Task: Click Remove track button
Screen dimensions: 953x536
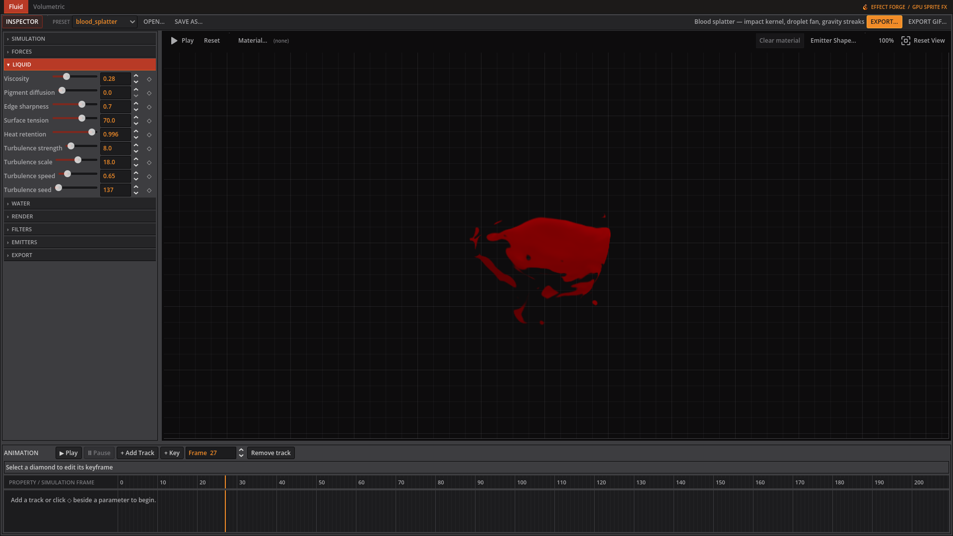Action: 271,453
